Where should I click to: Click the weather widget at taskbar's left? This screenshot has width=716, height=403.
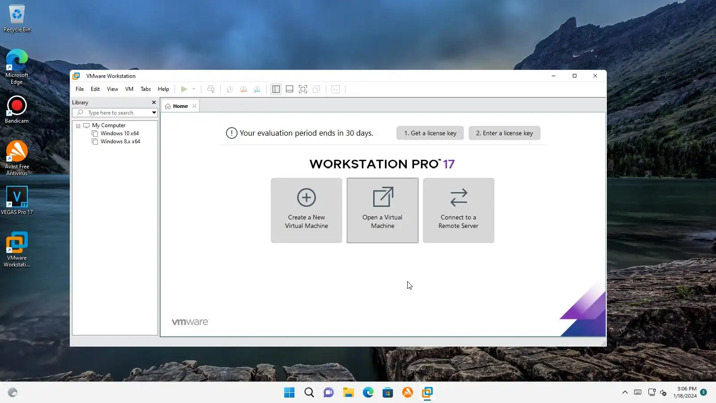pos(13,393)
